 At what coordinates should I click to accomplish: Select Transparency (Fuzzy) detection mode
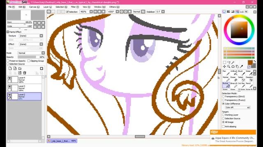[x=223, y=100]
